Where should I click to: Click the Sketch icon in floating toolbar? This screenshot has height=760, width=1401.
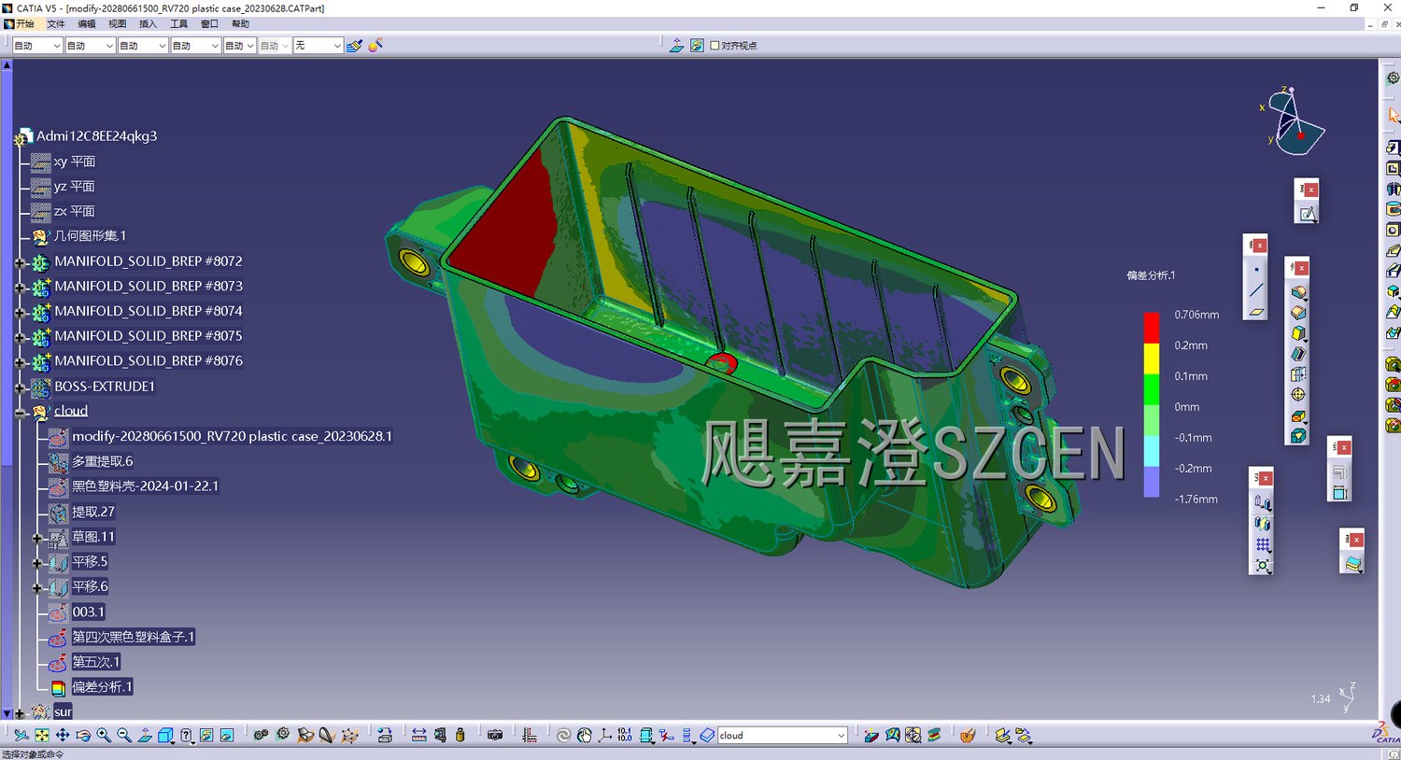pyautogui.click(x=1308, y=215)
